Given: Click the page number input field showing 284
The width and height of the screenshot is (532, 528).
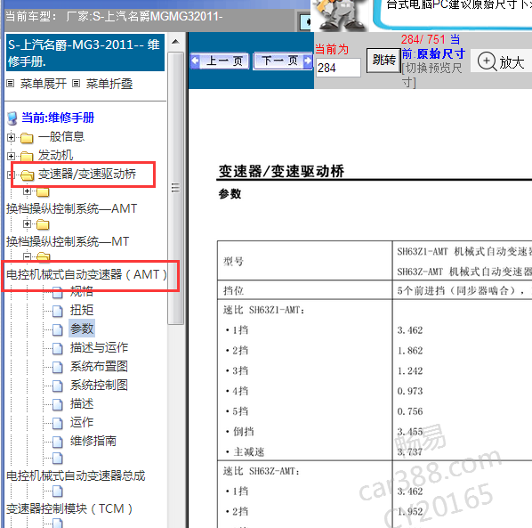Looking at the screenshot, I should [x=338, y=68].
